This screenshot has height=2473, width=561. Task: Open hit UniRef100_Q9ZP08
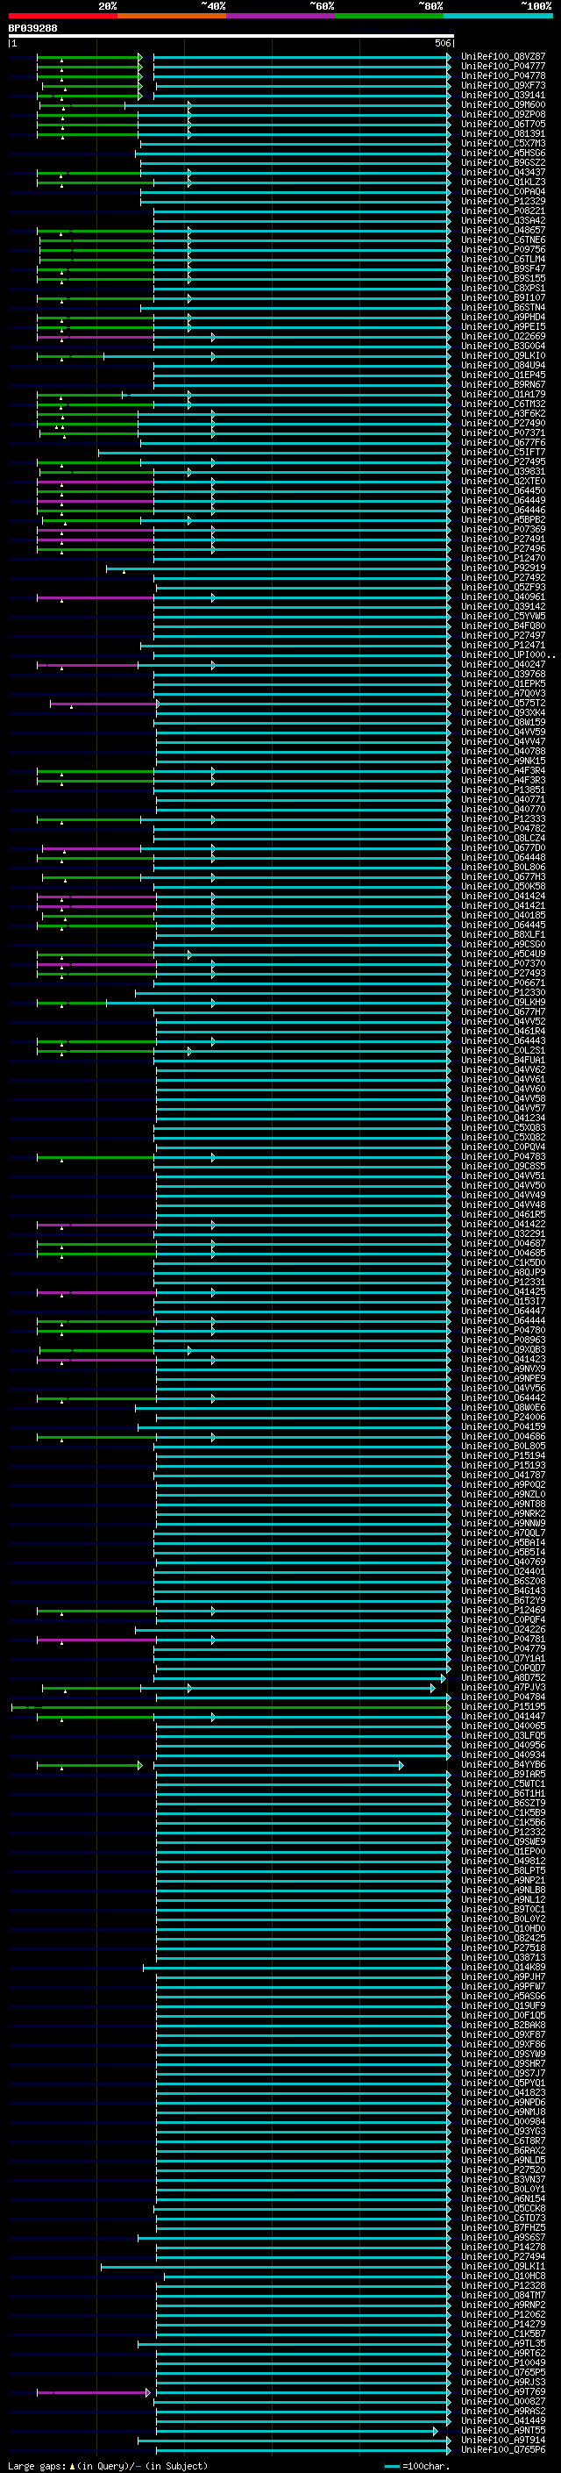click(x=503, y=114)
